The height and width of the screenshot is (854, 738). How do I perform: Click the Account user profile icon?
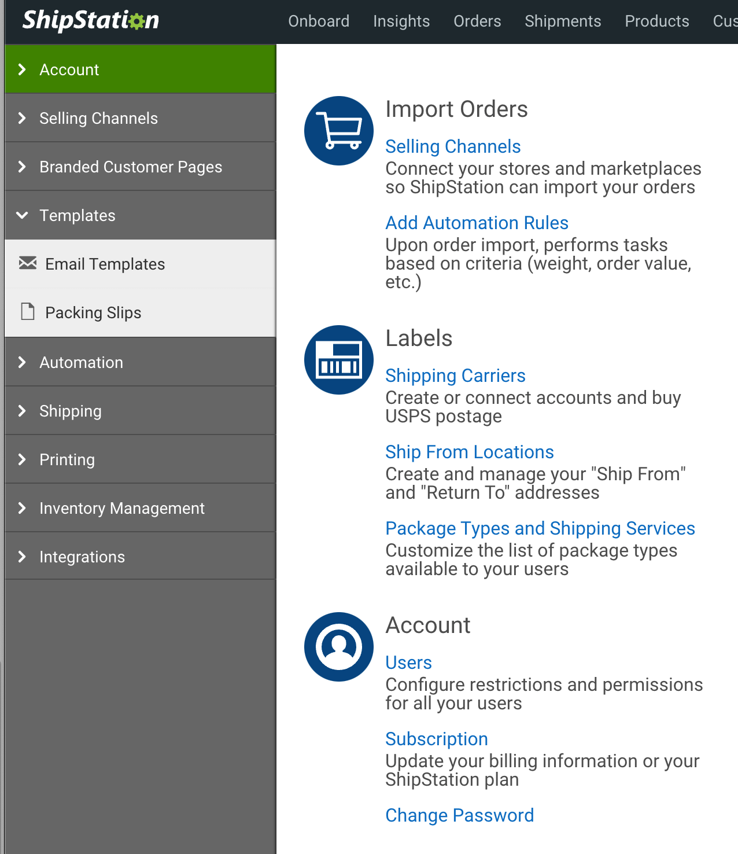tap(339, 647)
